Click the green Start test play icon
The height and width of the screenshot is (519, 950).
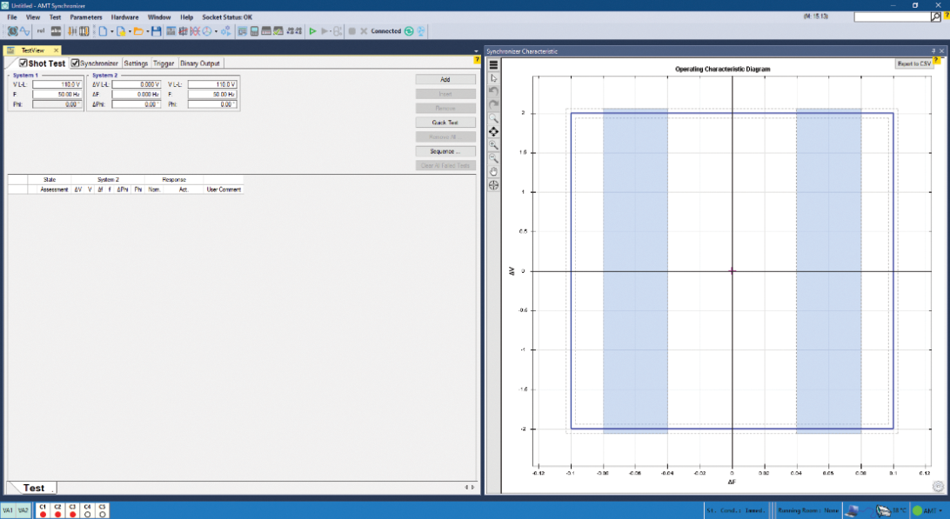(x=312, y=31)
